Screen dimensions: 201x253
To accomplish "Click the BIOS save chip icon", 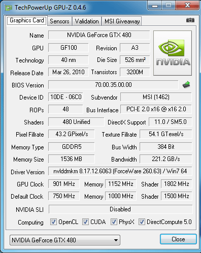I will coord(186,85).
